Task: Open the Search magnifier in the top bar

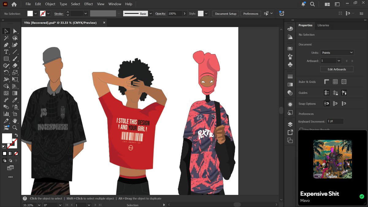Action: coord(312,4)
